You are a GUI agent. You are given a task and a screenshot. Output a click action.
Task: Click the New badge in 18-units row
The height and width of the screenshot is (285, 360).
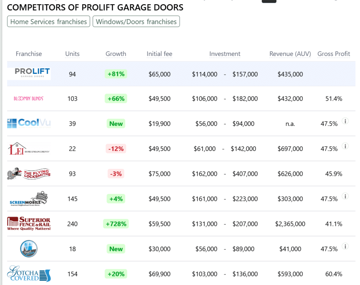coord(116,249)
